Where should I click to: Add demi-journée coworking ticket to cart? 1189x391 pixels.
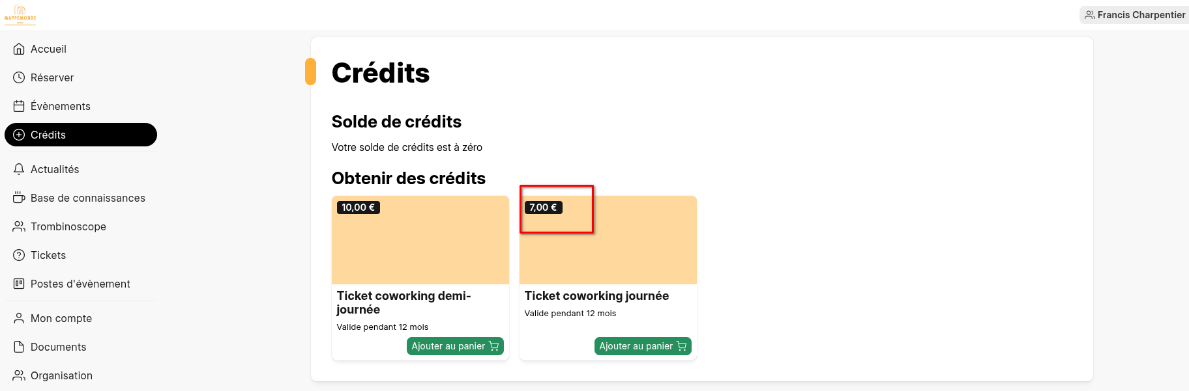[x=455, y=346]
